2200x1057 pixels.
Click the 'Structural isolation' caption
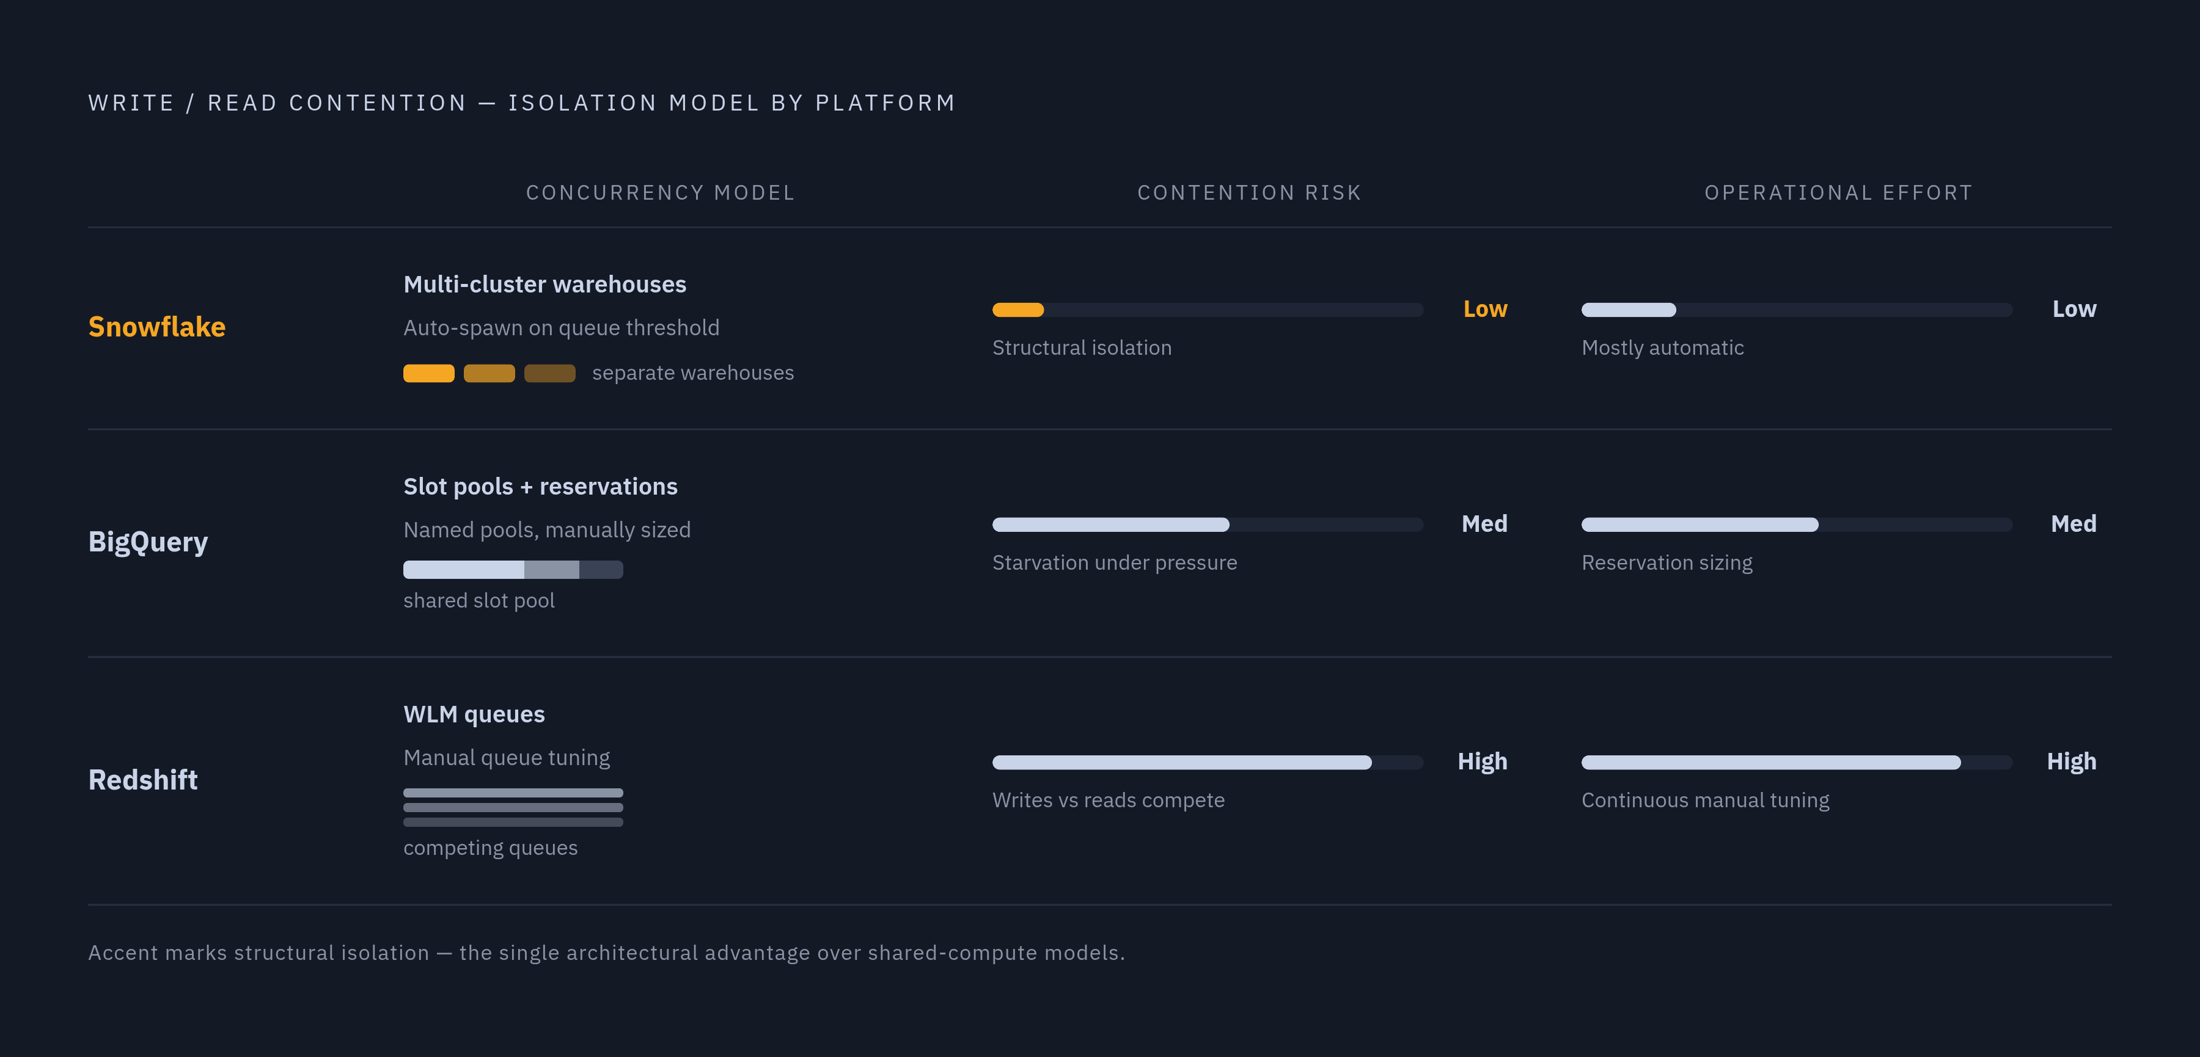(1081, 348)
